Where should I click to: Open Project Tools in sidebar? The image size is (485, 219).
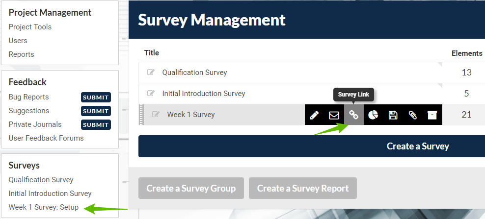(x=30, y=27)
